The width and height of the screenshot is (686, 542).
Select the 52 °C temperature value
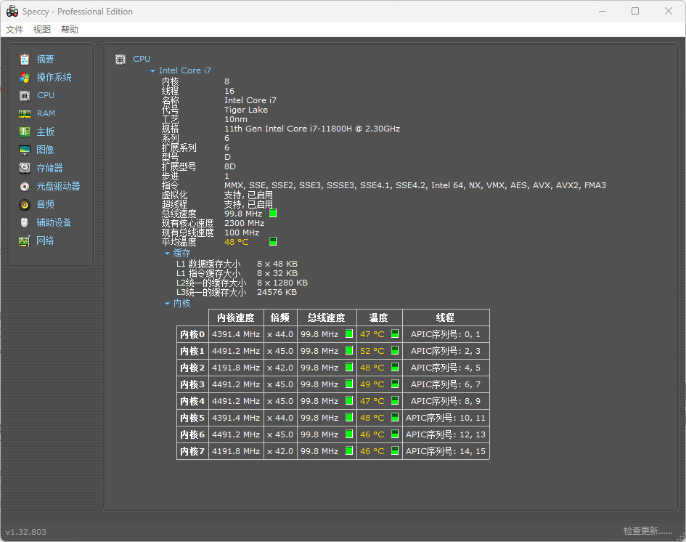[372, 351]
